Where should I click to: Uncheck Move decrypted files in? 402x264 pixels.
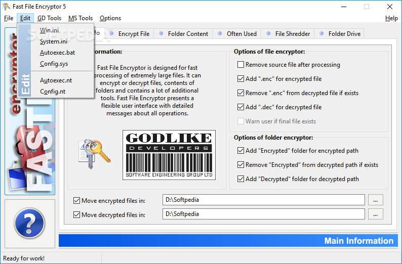(109, 214)
